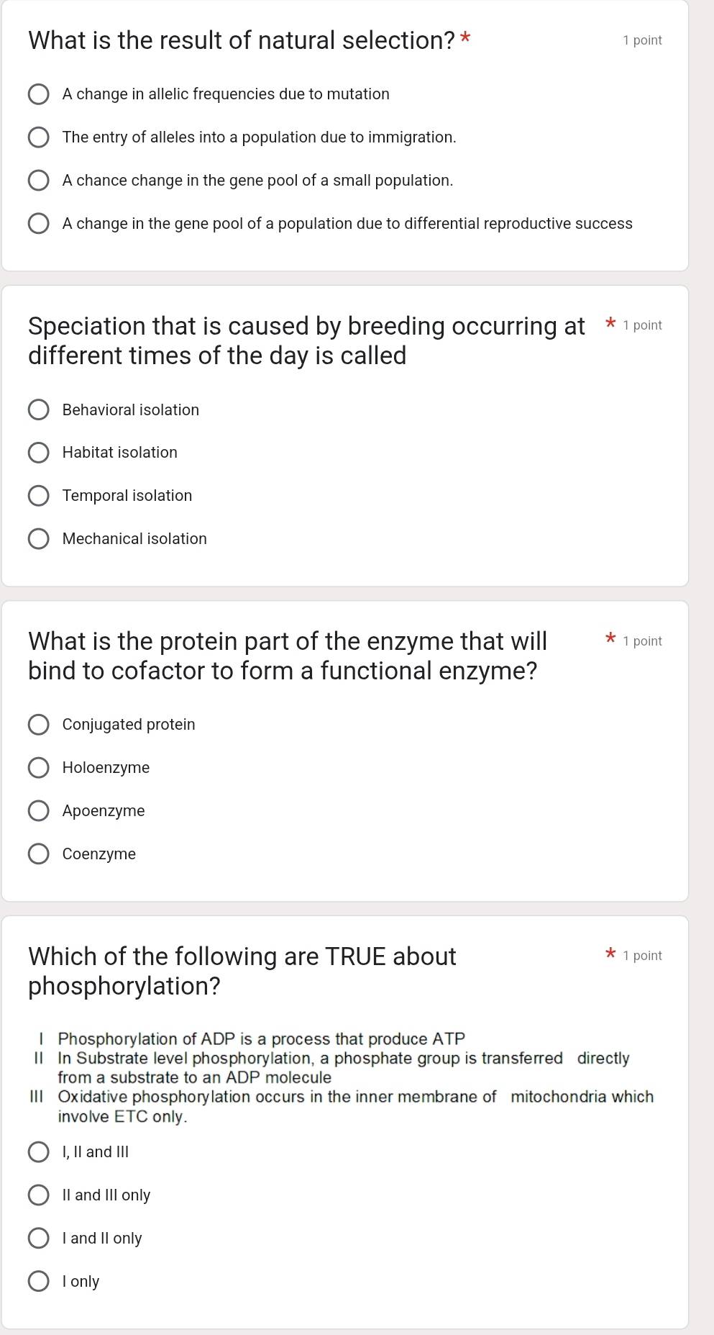714x1335 pixels.
Task: Choose 'Conjugated protein' for the enzyme question
Action: click(40, 724)
